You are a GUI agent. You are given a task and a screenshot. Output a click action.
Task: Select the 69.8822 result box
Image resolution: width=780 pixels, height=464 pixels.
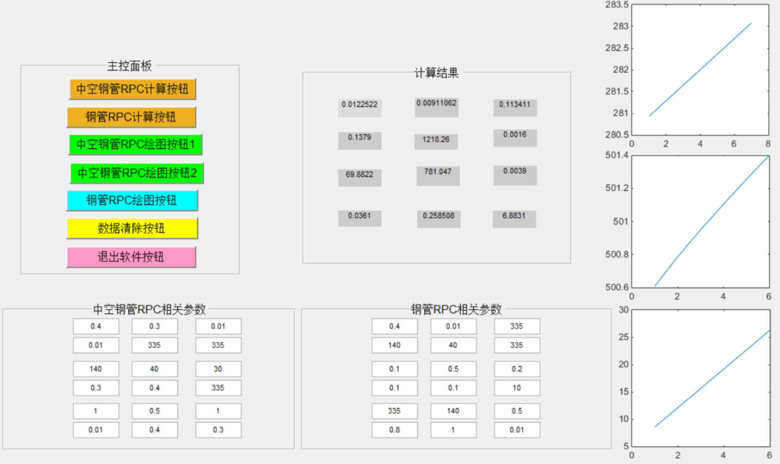pos(360,177)
